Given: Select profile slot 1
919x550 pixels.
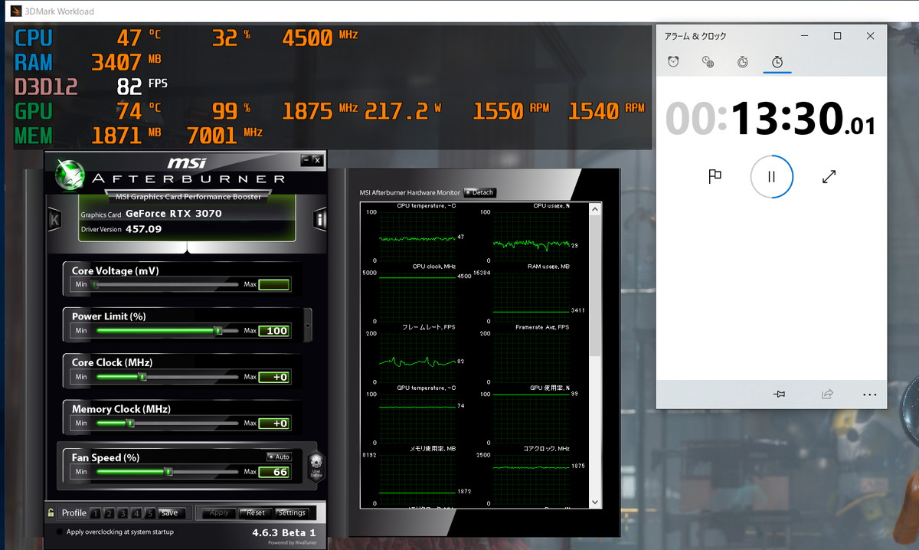Looking at the screenshot, I should (94, 513).
